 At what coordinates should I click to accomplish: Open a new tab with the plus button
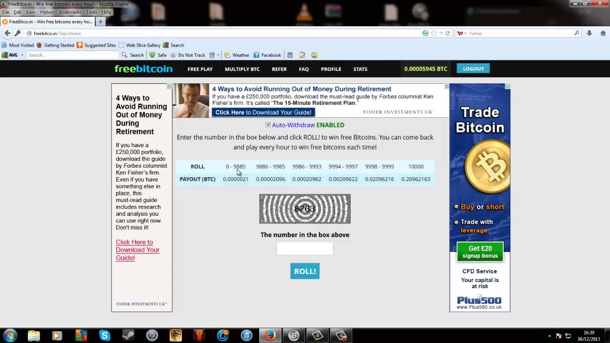(101, 21)
